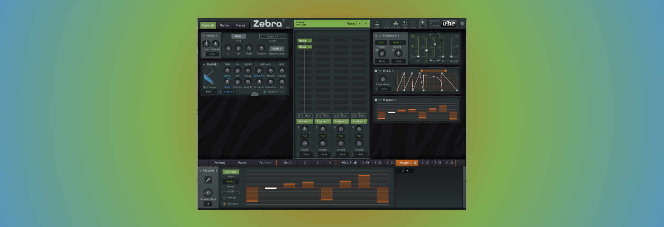
Task: Open the Matrix tab
Action: pyautogui.click(x=242, y=163)
